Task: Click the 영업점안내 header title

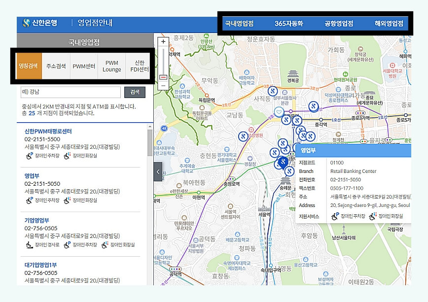Action: click(x=95, y=23)
